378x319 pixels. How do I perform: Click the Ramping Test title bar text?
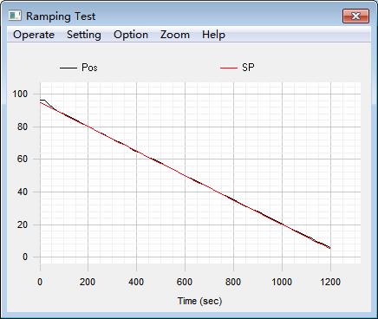pyautogui.click(x=61, y=16)
